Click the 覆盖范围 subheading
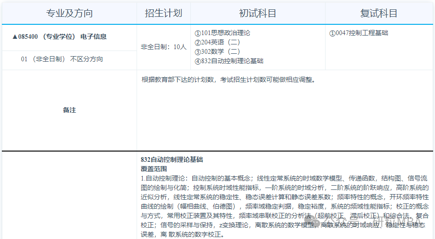 coord(154,169)
